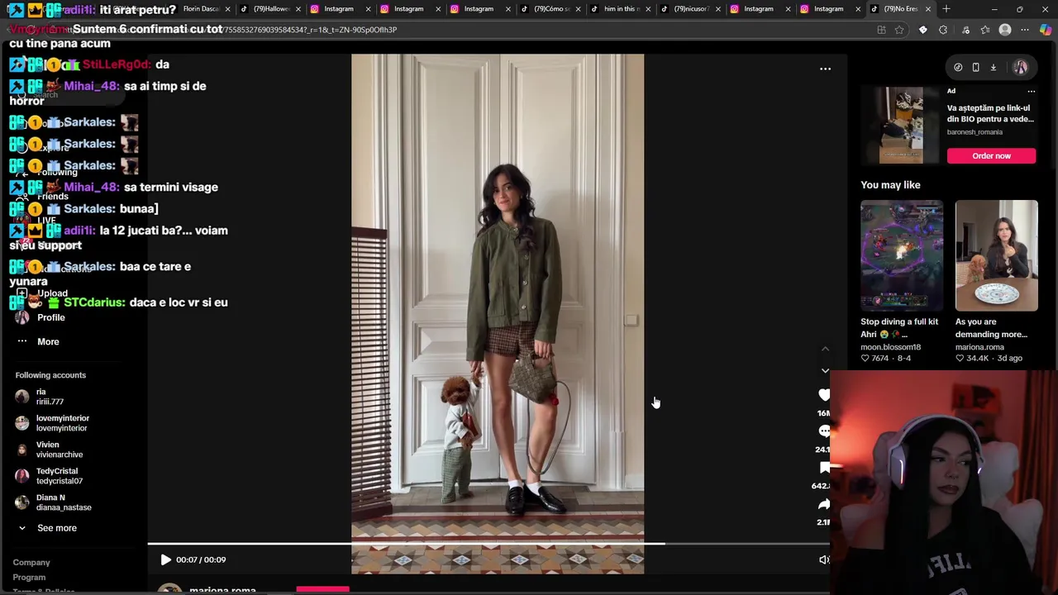This screenshot has height=595, width=1058.
Task: Click the download desktop app icon
Action: click(994, 68)
